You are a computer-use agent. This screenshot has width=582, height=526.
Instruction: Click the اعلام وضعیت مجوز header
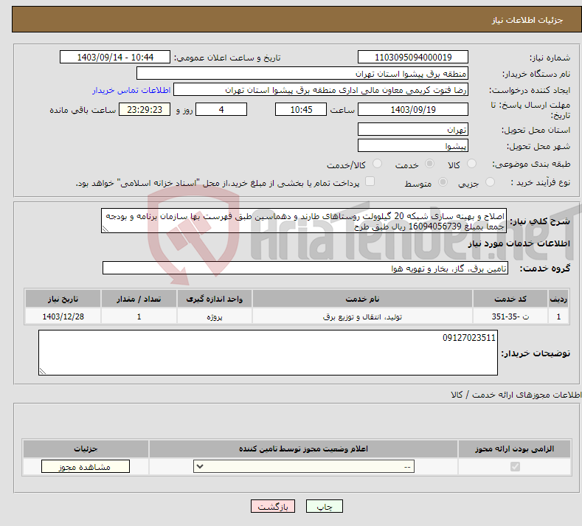[303, 449]
